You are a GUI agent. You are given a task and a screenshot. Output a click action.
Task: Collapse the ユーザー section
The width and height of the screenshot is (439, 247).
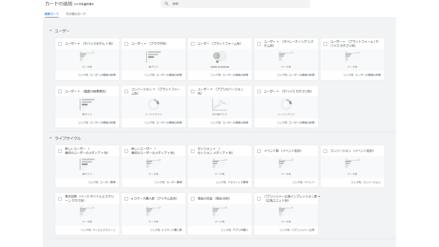tap(50, 31)
